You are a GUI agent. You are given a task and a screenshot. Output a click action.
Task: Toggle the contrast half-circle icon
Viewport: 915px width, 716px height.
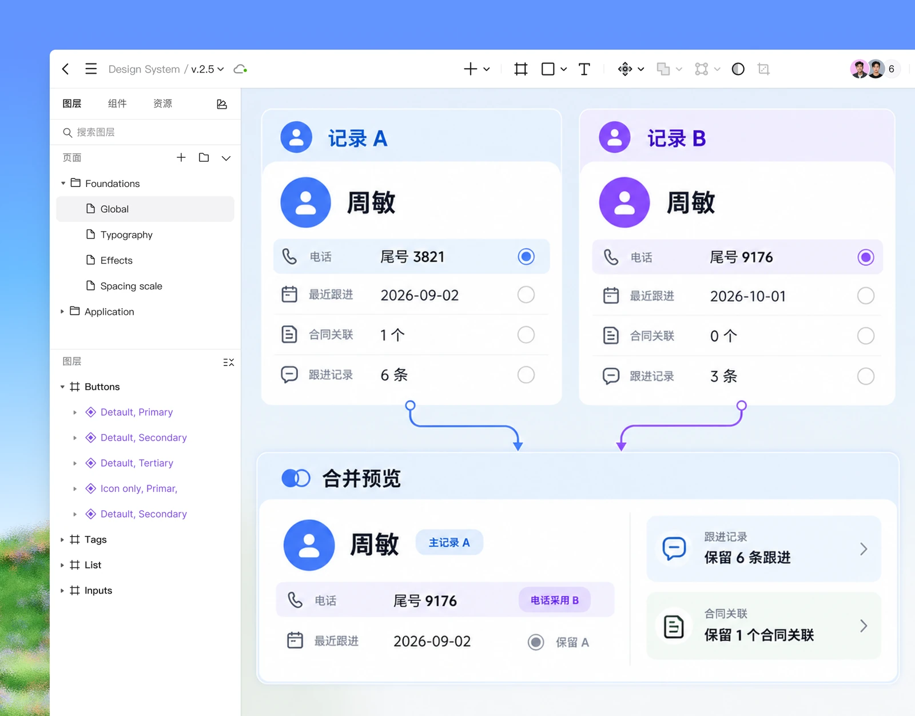pyautogui.click(x=738, y=69)
